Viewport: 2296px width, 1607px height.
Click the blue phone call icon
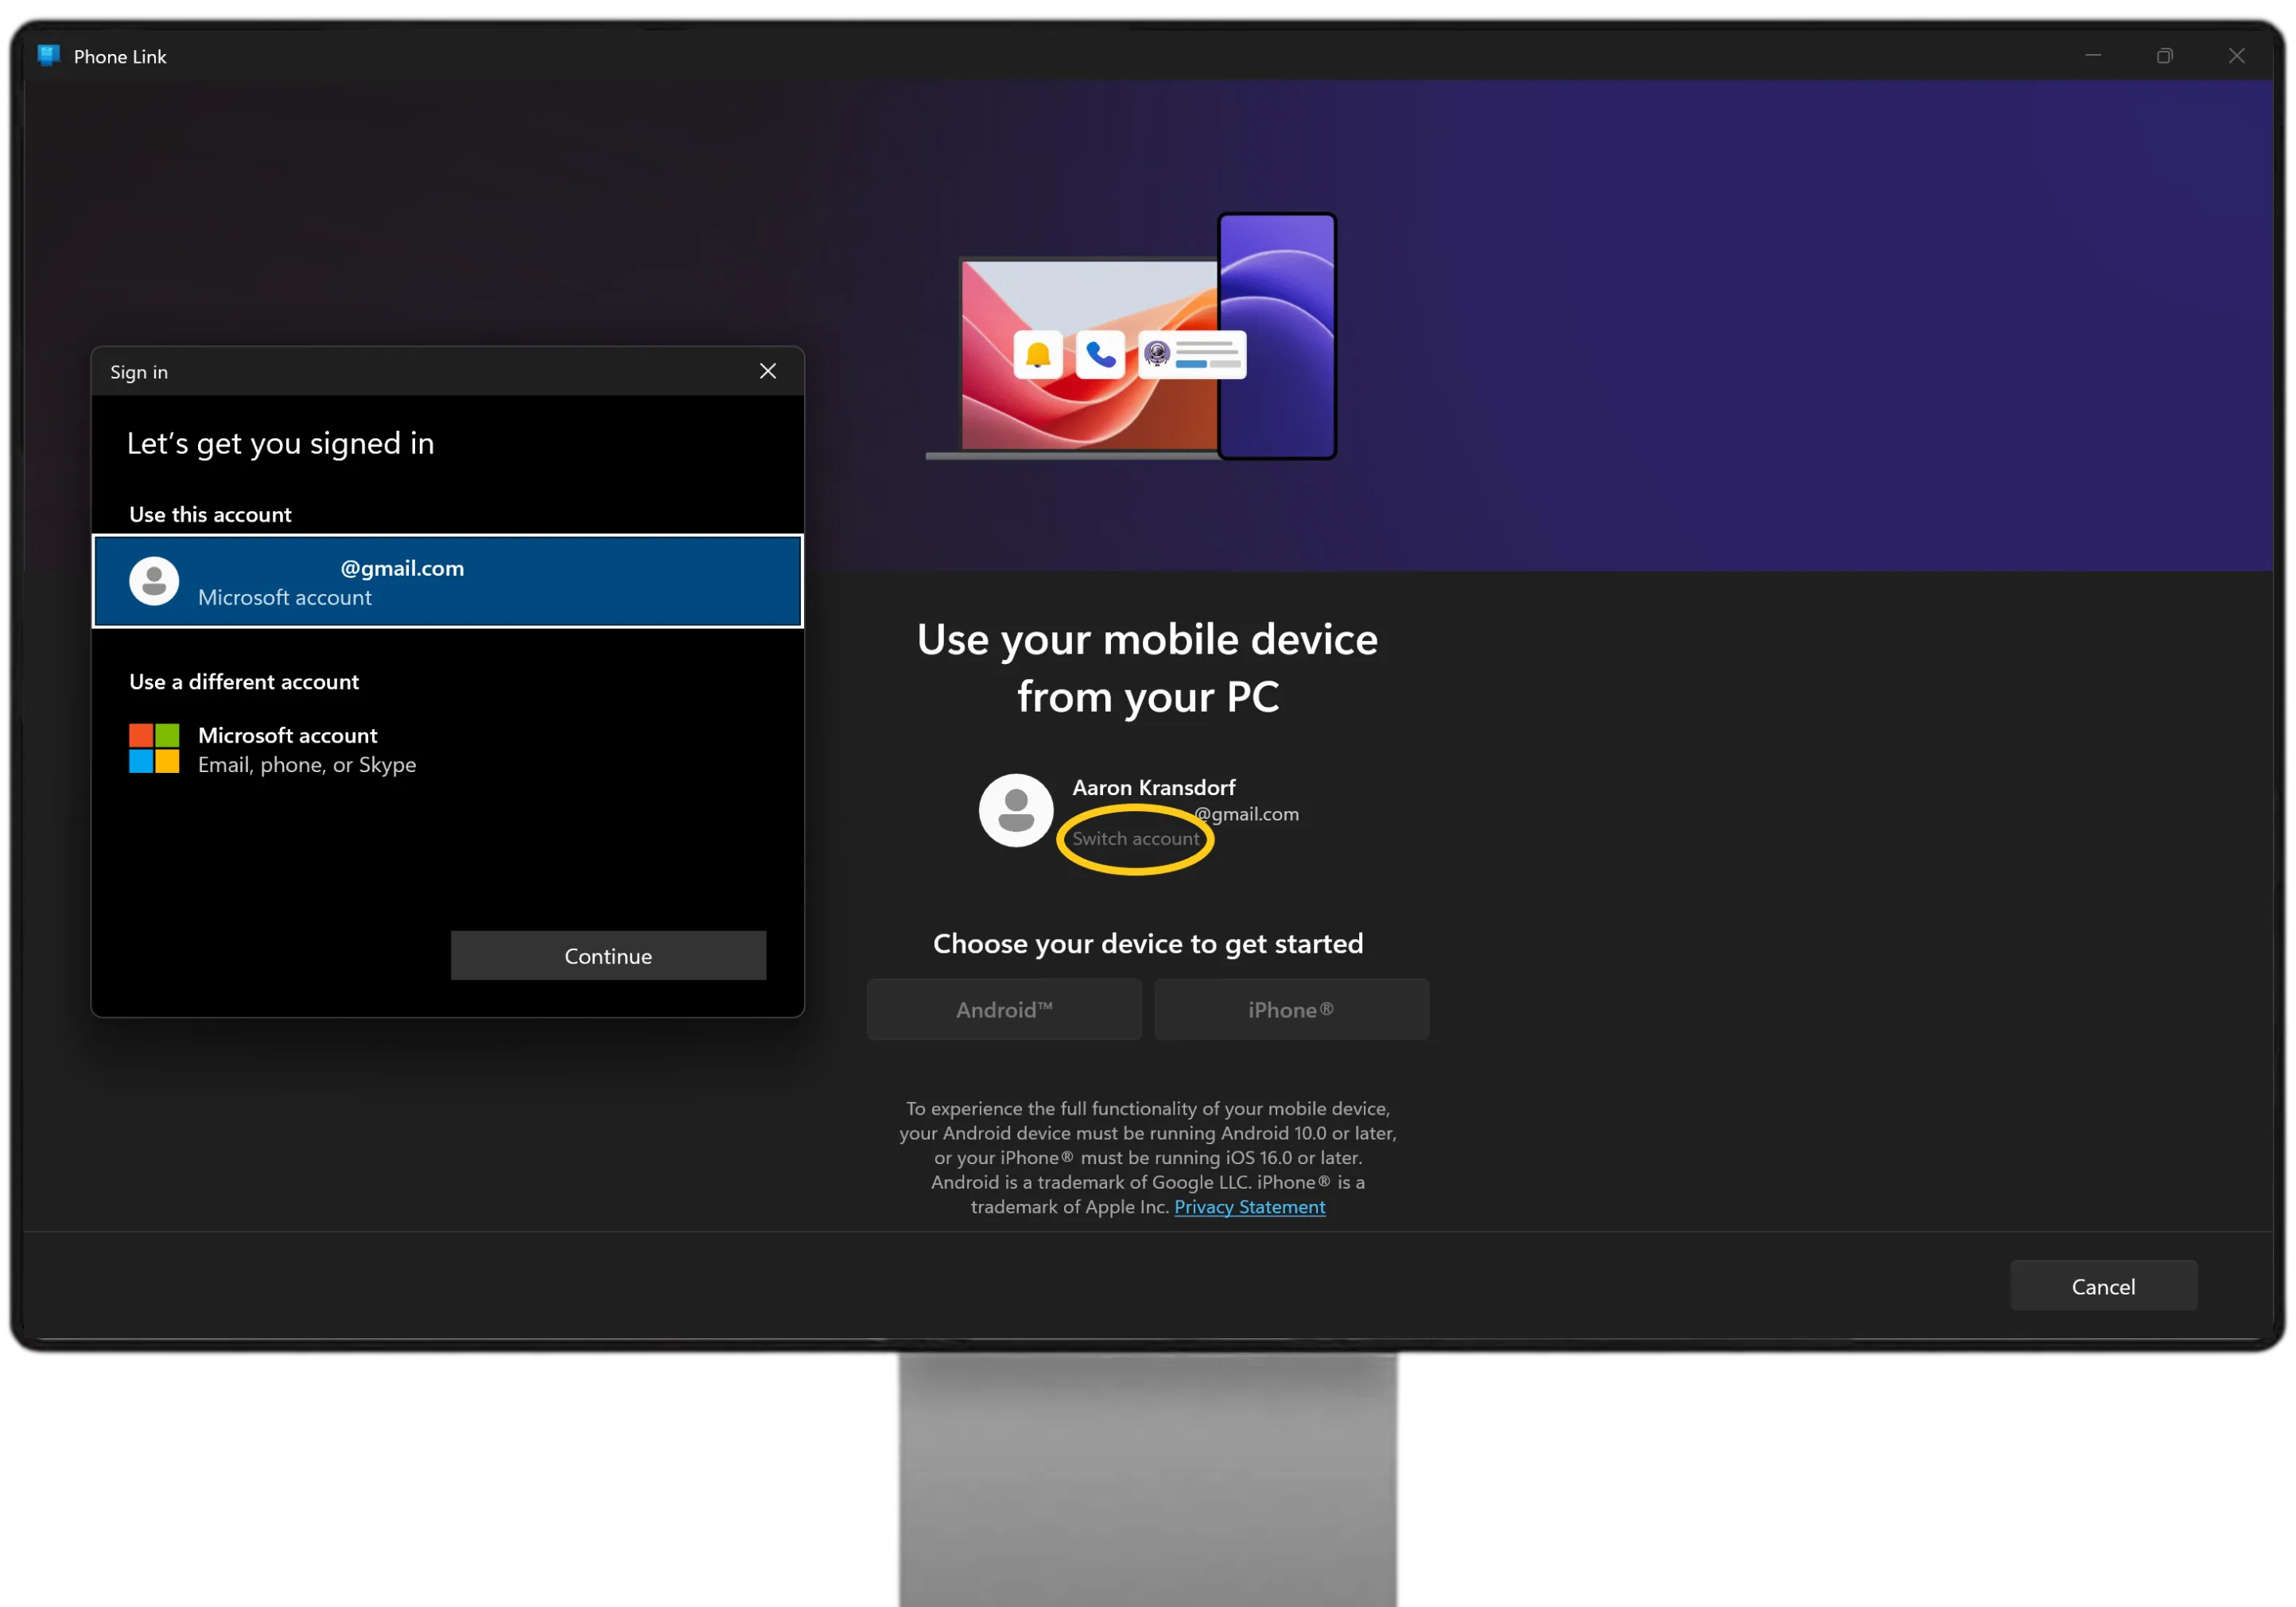(1100, 354)
